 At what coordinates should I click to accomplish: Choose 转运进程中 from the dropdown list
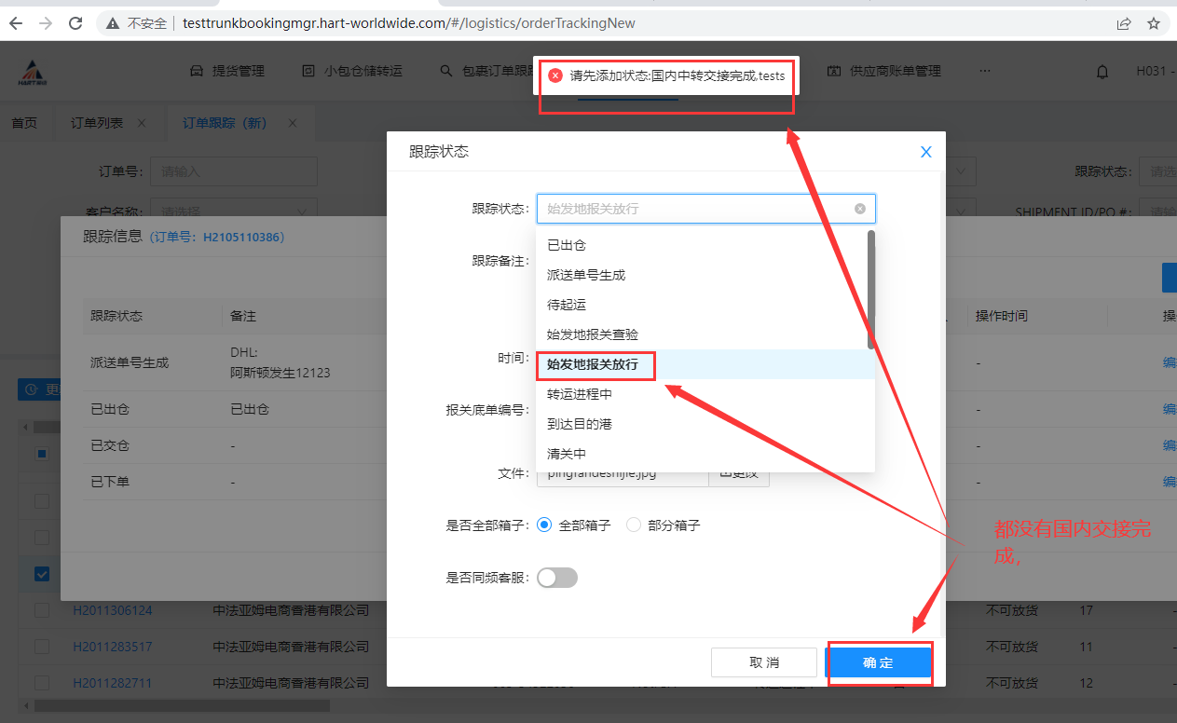[x=580, y=394]
